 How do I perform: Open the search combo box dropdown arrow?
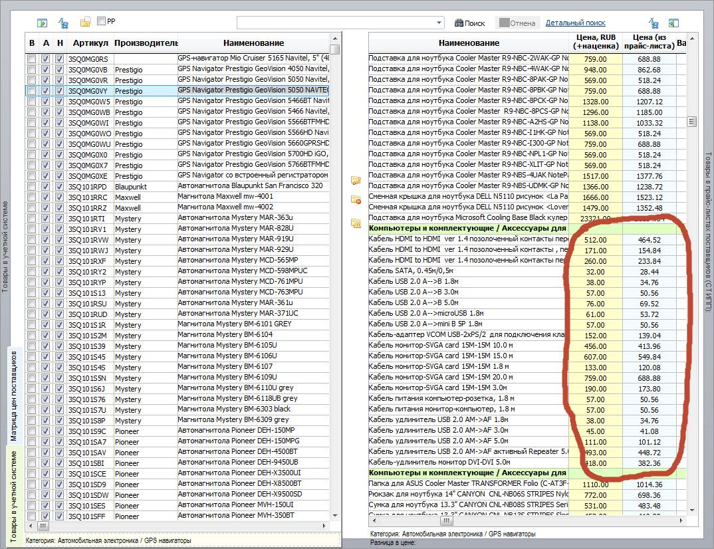439,23
